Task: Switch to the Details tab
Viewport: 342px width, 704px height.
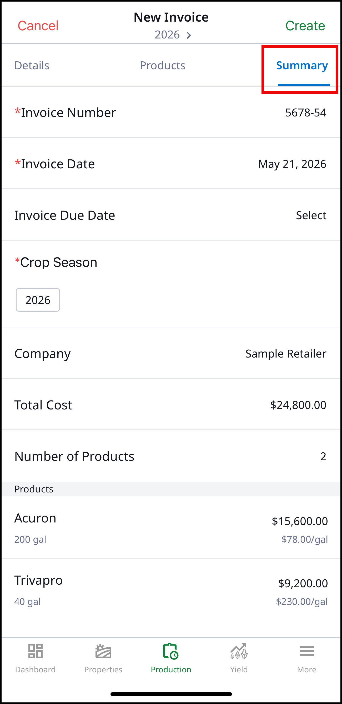Action: [32, 65]
